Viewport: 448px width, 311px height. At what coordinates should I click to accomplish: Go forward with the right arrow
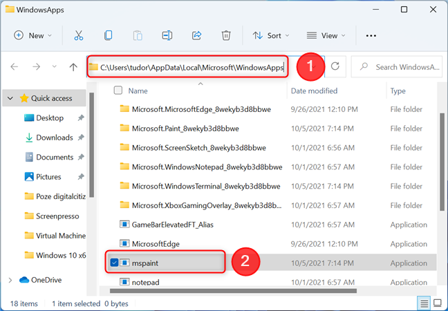click(x=36, y=67)
